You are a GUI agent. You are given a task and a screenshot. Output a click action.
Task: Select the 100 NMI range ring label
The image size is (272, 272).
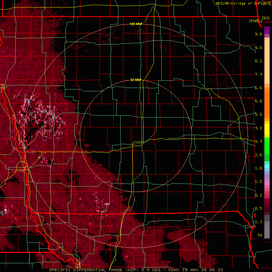(x=136, y=24)
